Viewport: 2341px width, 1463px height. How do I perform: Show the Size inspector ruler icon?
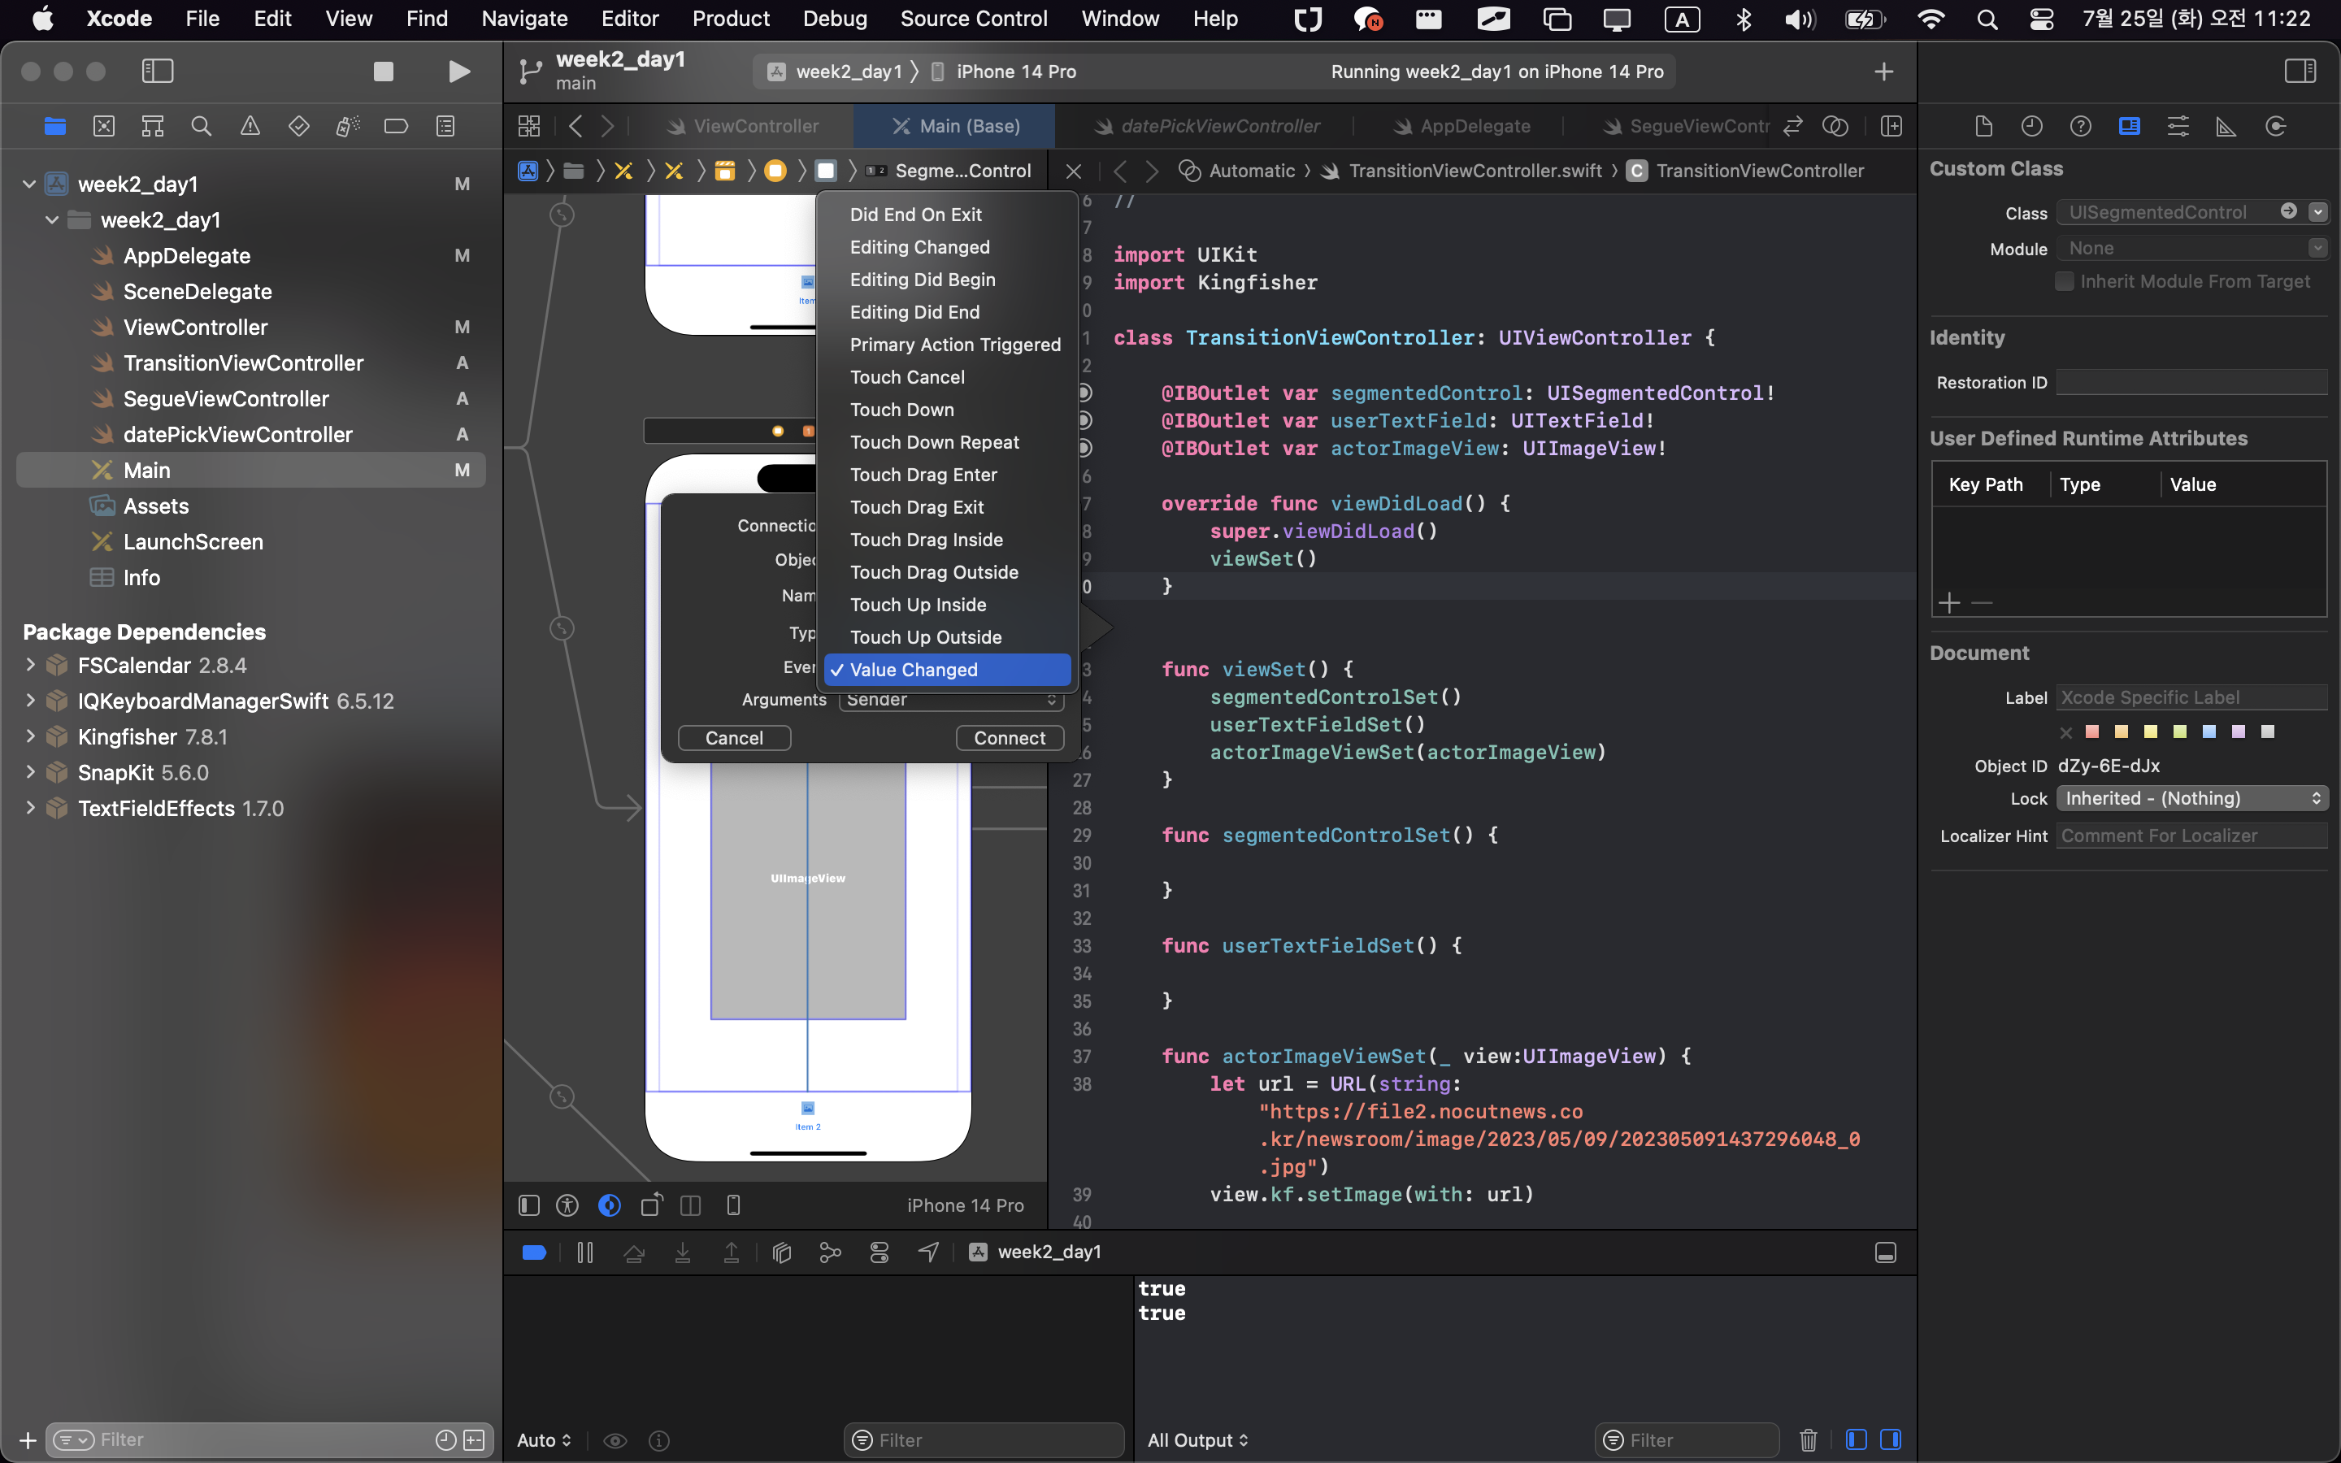[x=2226, y=126]
